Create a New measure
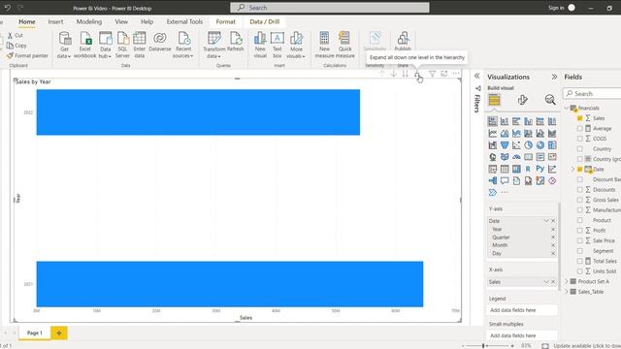 [x=324, y=46]
